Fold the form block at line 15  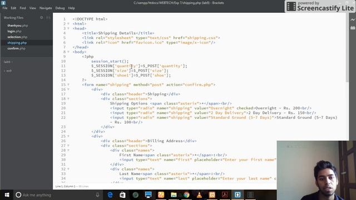point(68,84)
